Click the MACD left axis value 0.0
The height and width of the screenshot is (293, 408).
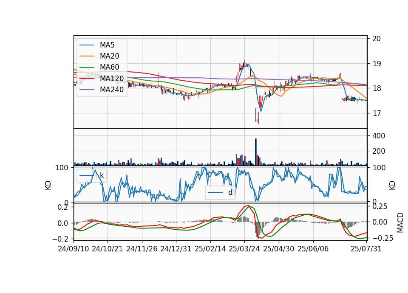click(63, 223)
